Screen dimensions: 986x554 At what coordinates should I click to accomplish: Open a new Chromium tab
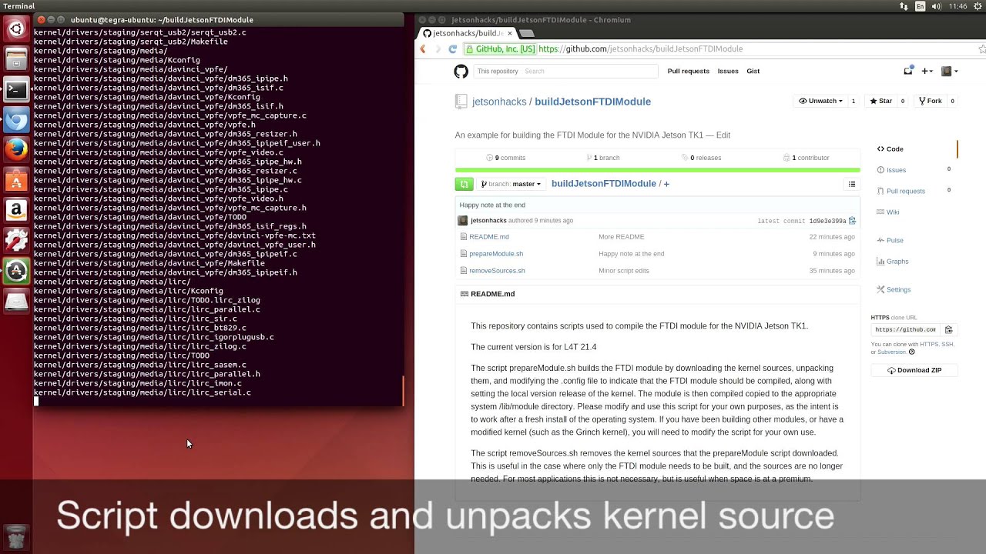(x=527, y=33)
